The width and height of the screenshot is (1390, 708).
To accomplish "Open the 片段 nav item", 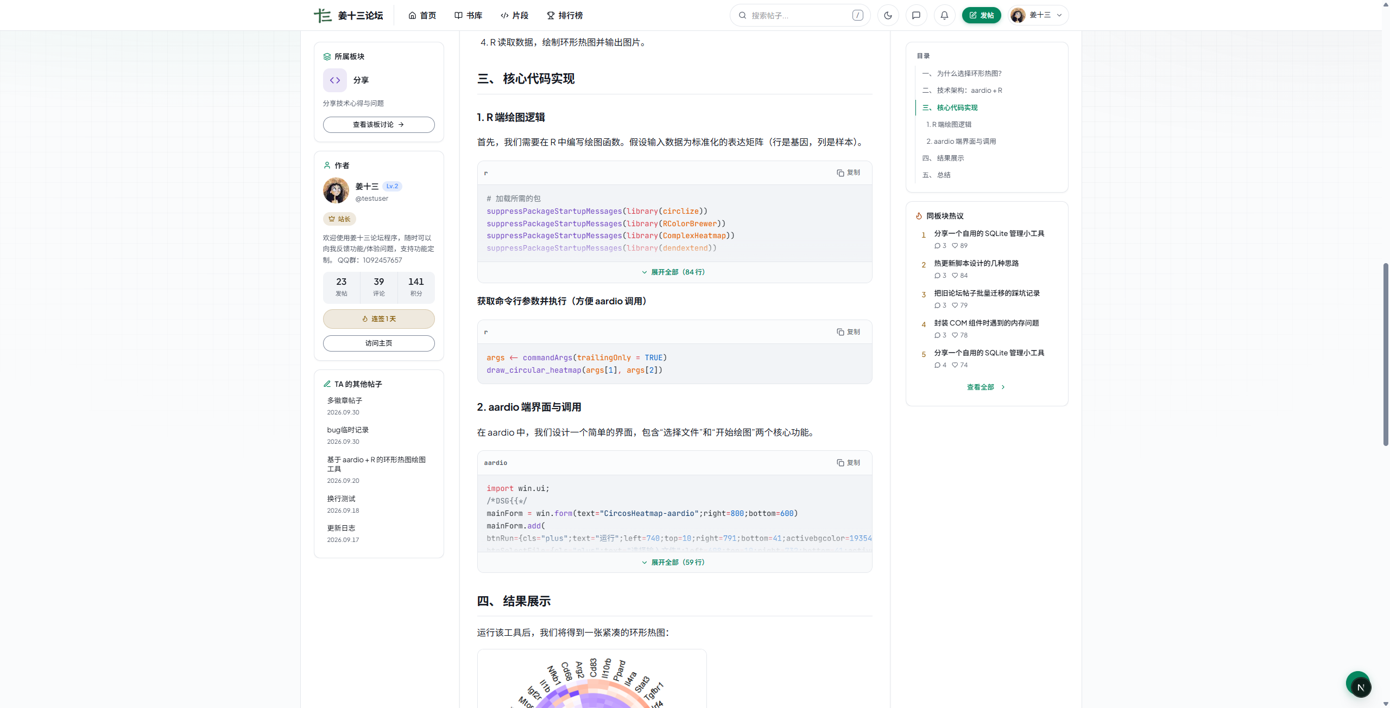I will click(x=515, y=15).
